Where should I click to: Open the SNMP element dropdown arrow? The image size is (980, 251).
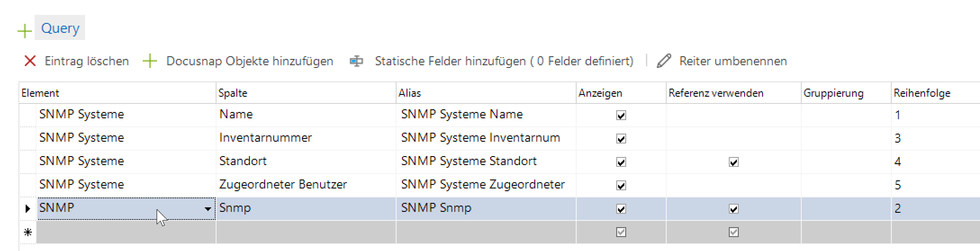pos(208,208)
